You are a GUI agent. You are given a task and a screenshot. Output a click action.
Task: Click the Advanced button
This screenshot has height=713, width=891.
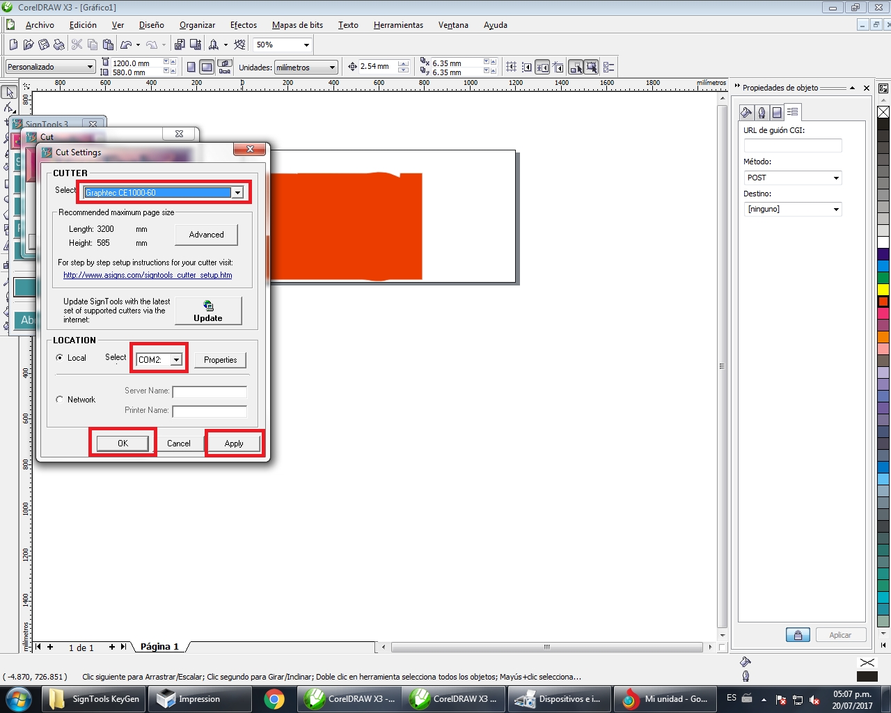(x=207, y=235)
